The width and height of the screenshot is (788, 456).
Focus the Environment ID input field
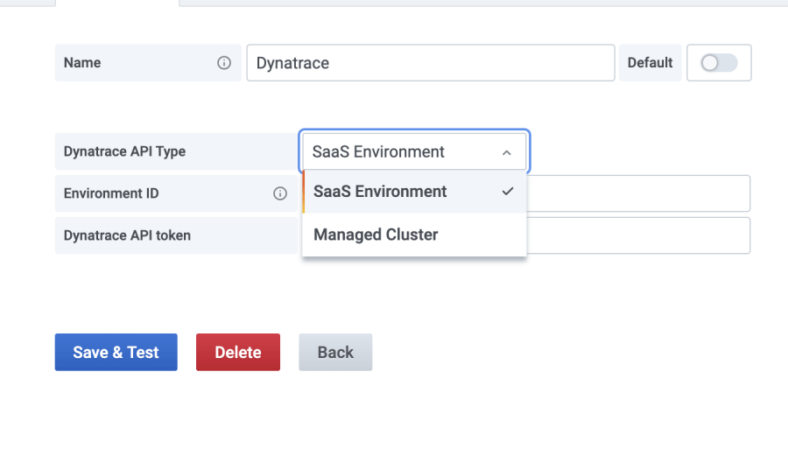637,193
